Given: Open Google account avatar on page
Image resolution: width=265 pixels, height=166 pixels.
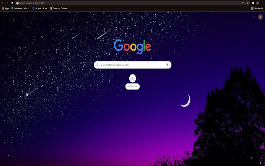Looking at the screenshot, I should click(260, 17).
